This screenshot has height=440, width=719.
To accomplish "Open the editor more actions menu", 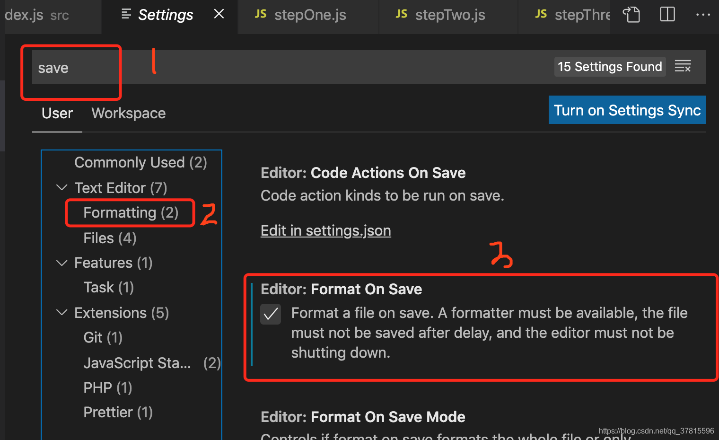I will click(x=703, y=15).
